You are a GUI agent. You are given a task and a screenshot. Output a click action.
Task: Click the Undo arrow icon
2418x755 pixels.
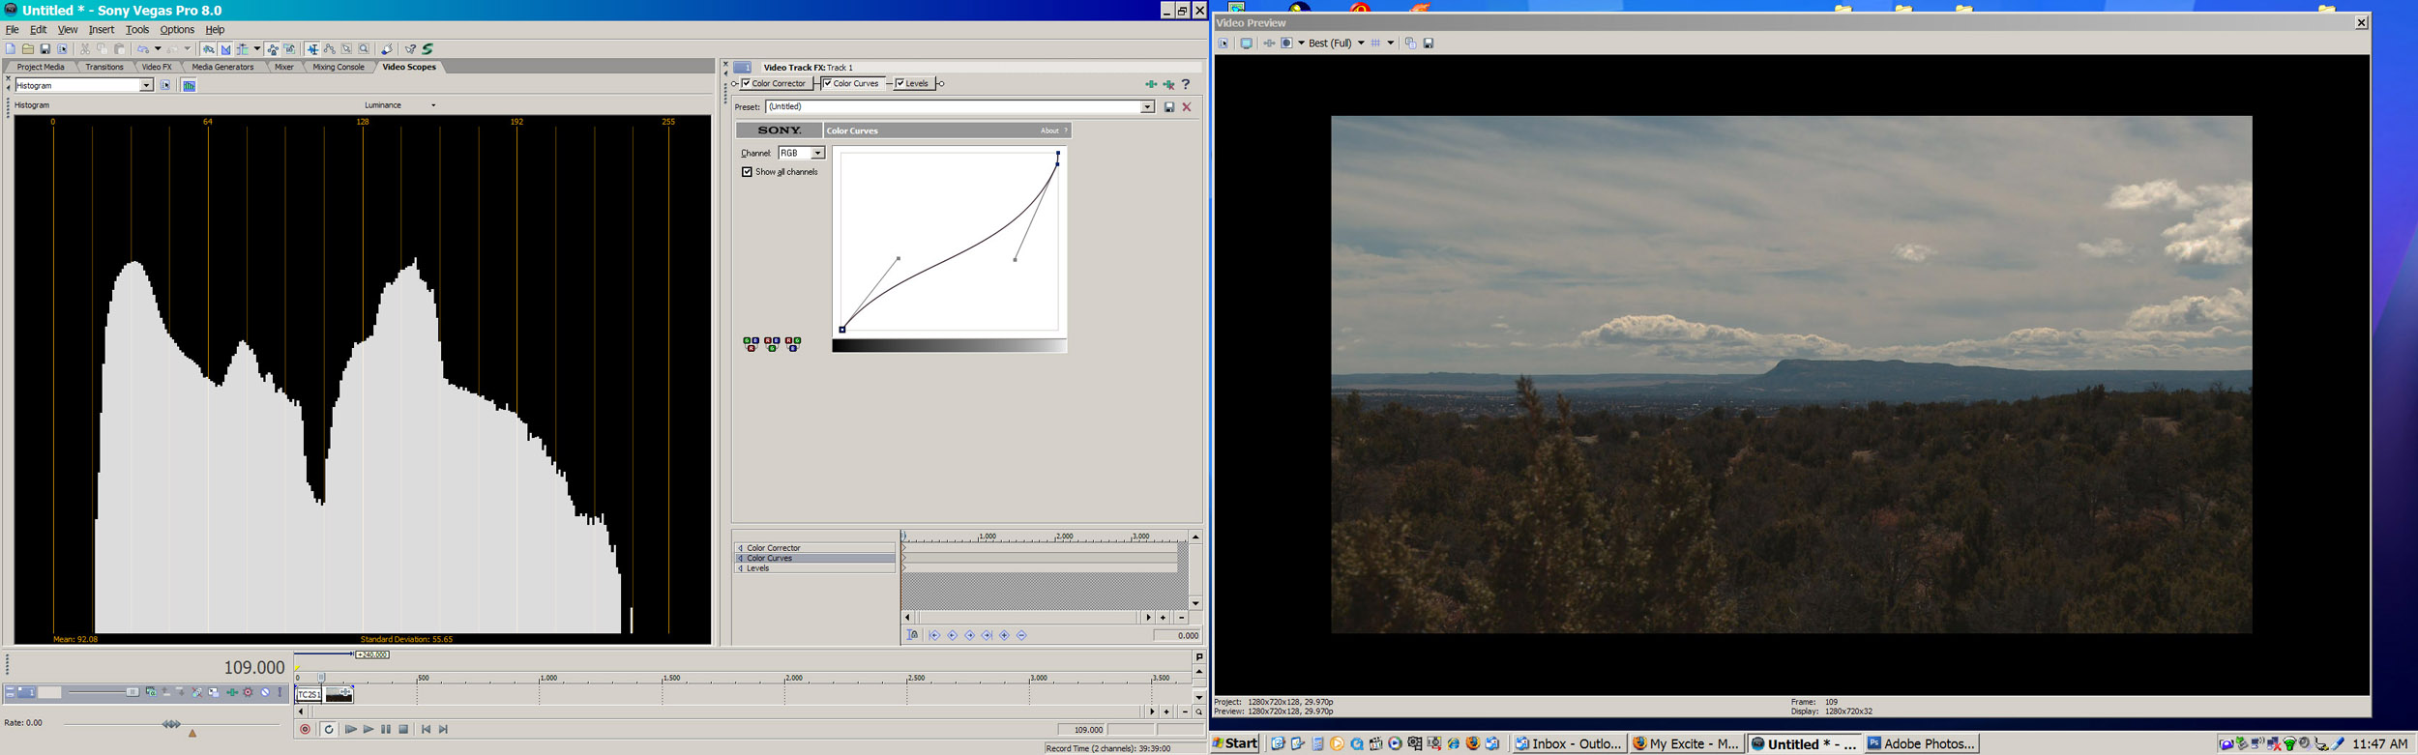(143, 48)
